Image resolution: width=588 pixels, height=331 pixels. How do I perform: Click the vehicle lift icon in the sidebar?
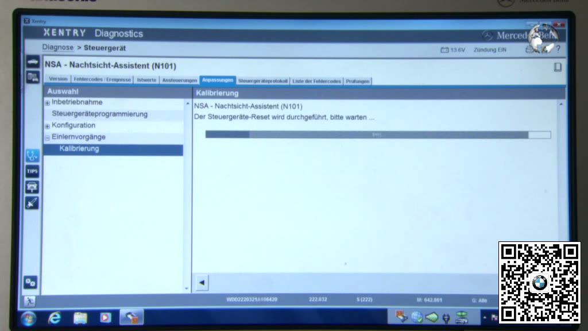click(32, 187)
